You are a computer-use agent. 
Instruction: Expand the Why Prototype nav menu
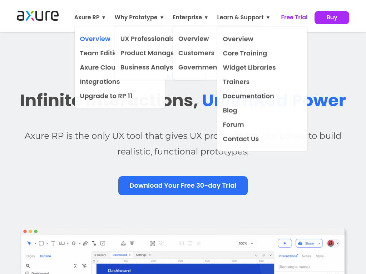(x=139, y=17)
